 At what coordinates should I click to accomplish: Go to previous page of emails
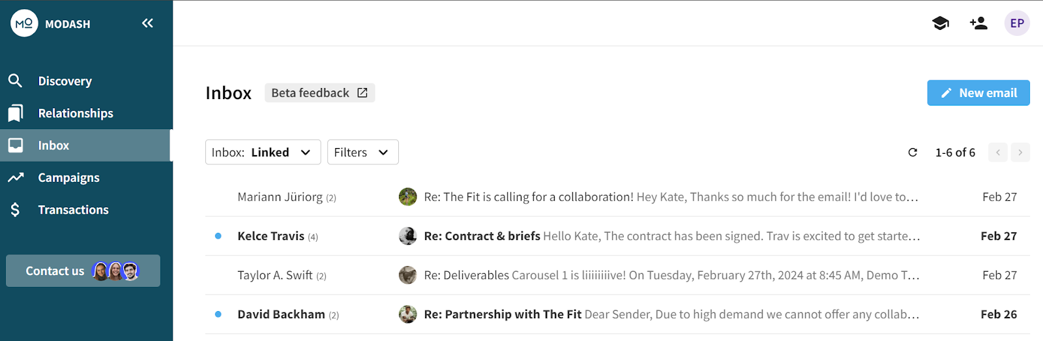coord(997,153)
